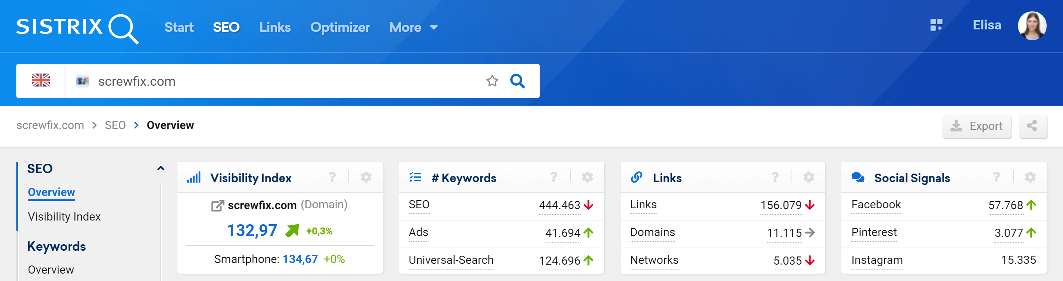Image resolution: width=1063 pixels, height=281 pixels.
Task: Open Keywords box settings gear
Action: click(587, 177)
